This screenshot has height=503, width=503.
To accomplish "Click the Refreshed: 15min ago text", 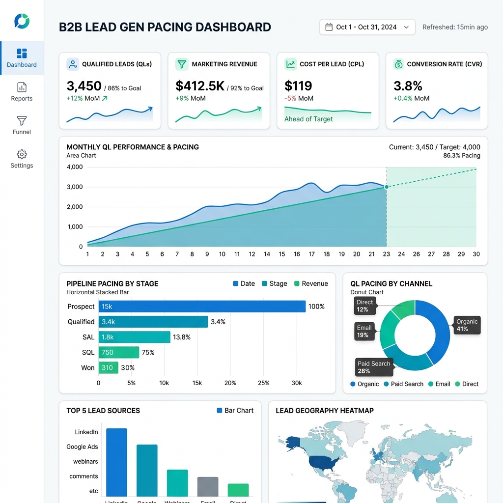I will (455, 28).
